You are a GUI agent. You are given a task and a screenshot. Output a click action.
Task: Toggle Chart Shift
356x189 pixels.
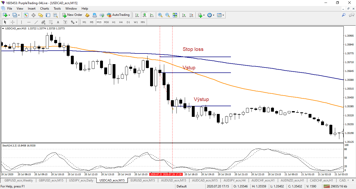point(191,15)
